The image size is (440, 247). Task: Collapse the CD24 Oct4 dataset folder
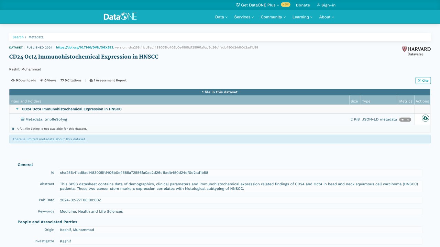(x=18, y=109)
